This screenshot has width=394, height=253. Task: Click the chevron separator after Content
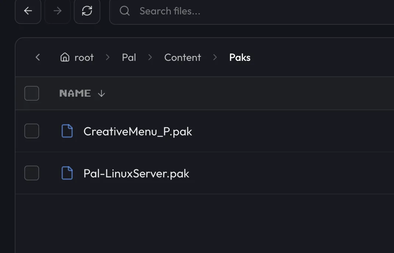[x=215, y=57]
